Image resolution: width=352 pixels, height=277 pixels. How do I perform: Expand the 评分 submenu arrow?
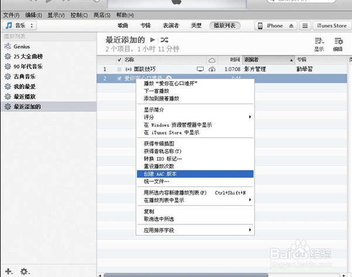click(x=250, y=117)
